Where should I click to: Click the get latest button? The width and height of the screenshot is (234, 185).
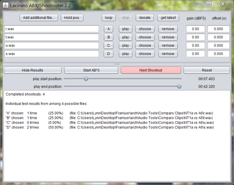pyautogui.click(x=168, y=18)
